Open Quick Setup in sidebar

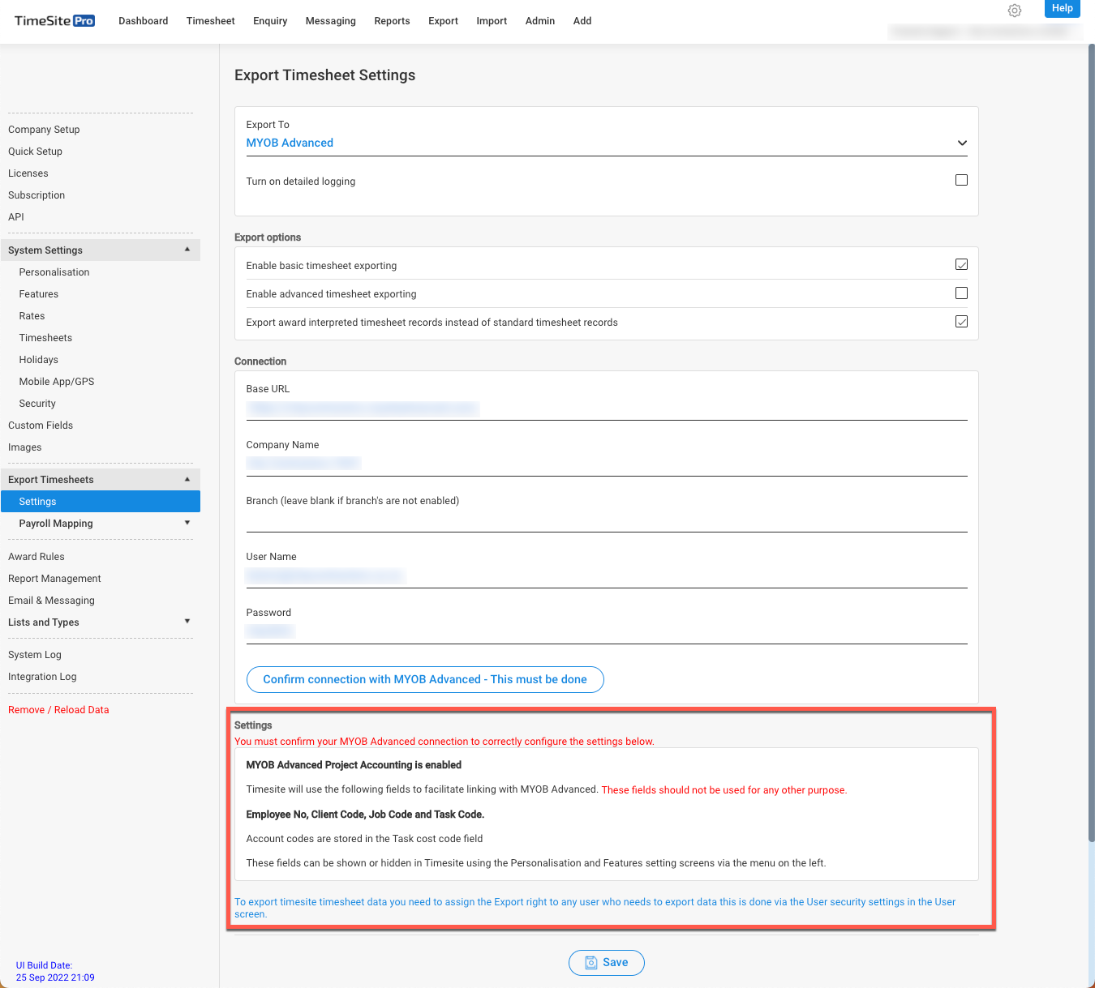(x=35, y=152)
